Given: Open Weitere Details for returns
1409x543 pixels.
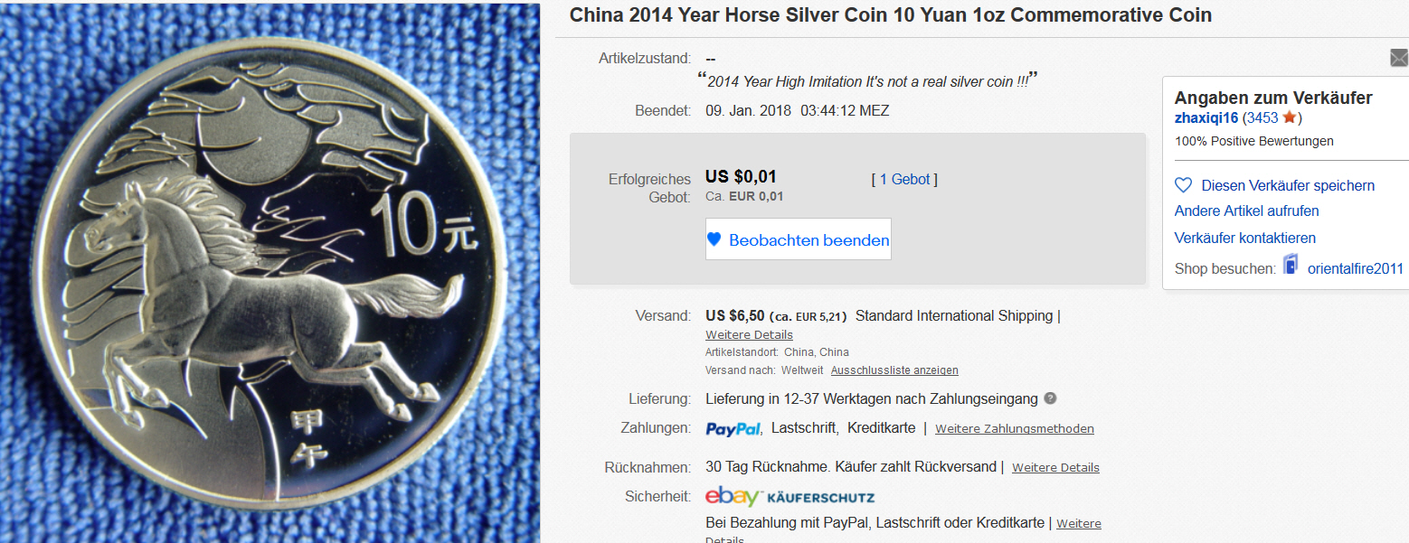Looking at the screenshot, I should pyautogui.click(x=1055, y=468).
